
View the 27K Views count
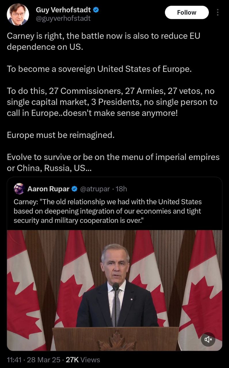[x=83, y=360]
